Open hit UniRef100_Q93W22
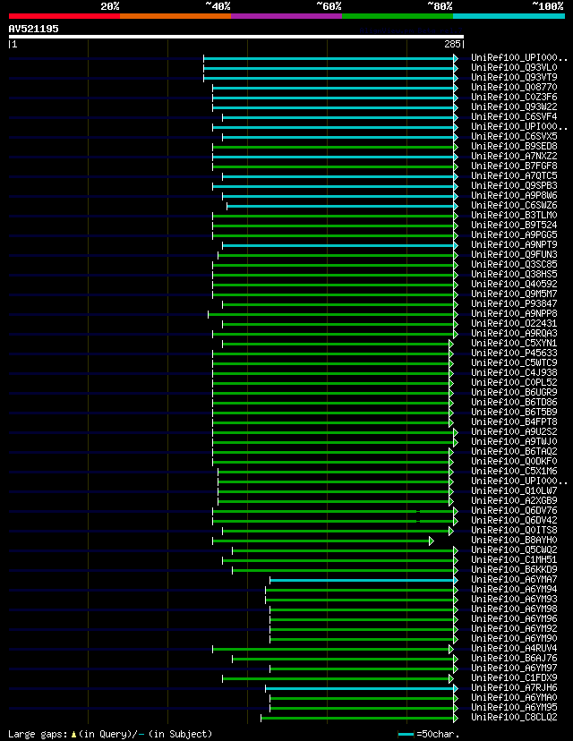This screenshot has width=573, height=741. [514, 106]
